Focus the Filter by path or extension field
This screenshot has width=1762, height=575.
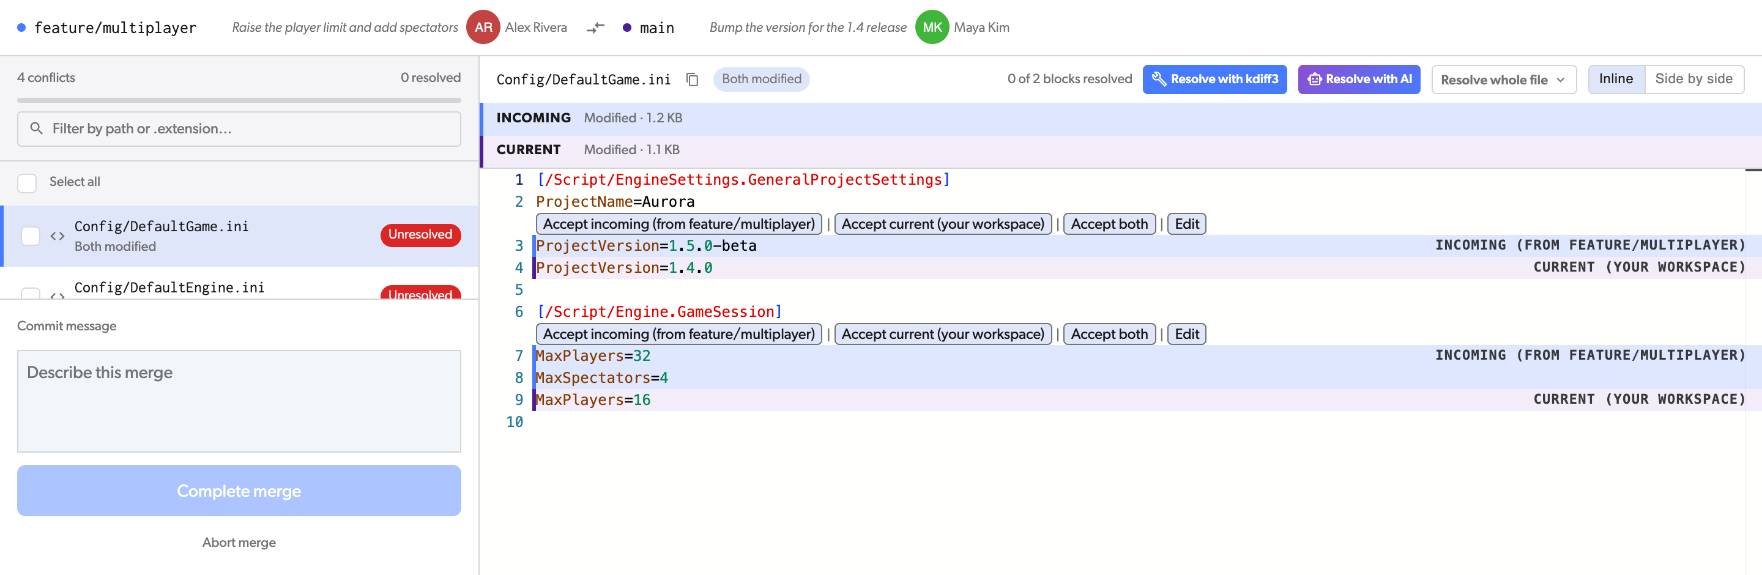[239, 128]
